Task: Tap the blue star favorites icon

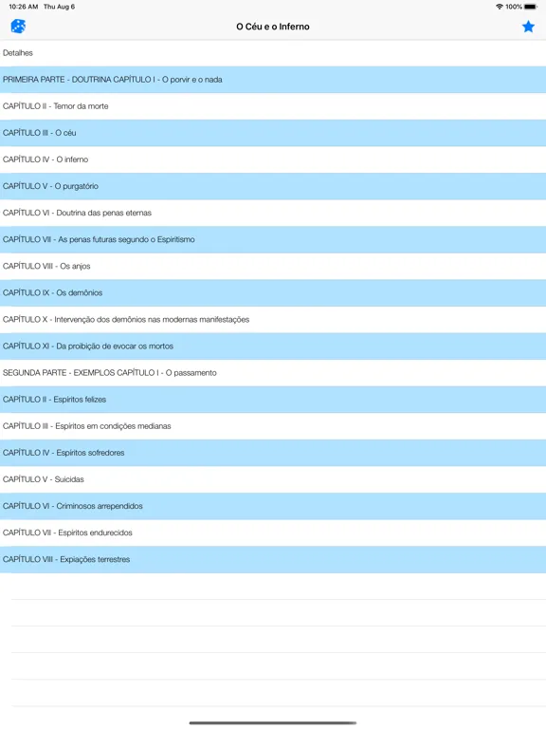Action: (528, 27)
